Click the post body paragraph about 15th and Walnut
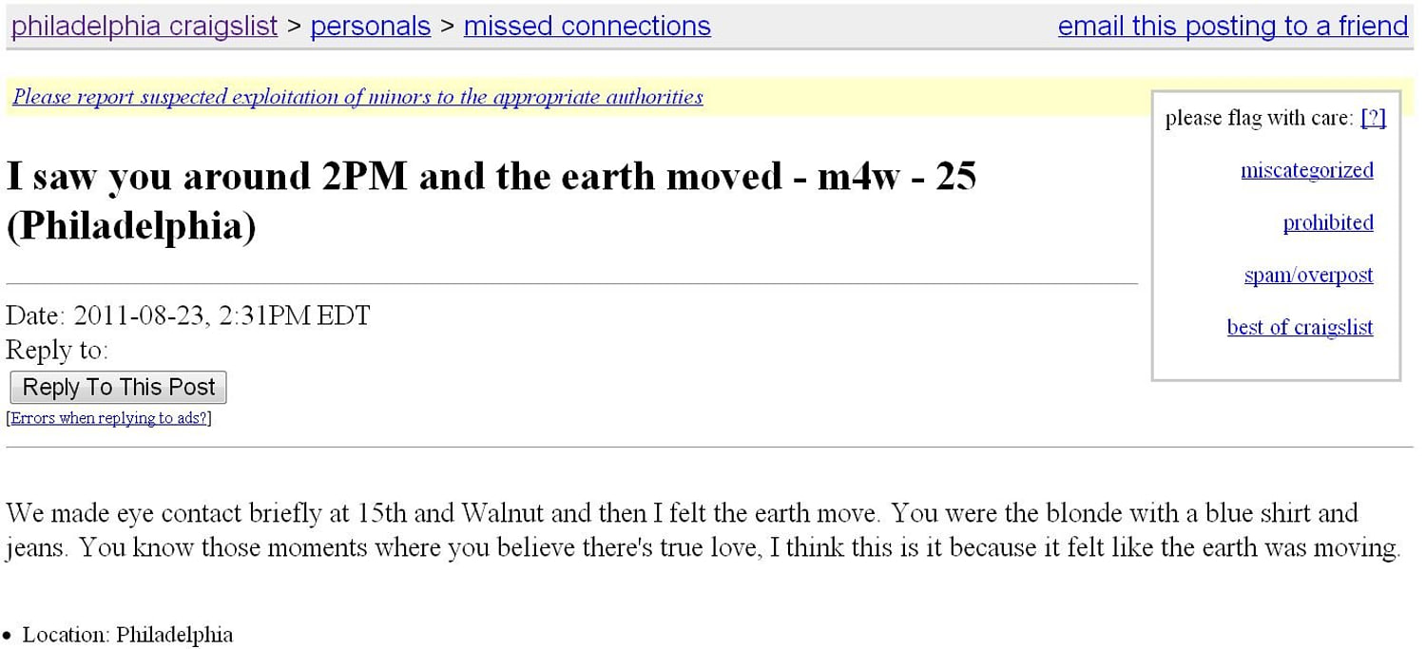 pos(703,531)
